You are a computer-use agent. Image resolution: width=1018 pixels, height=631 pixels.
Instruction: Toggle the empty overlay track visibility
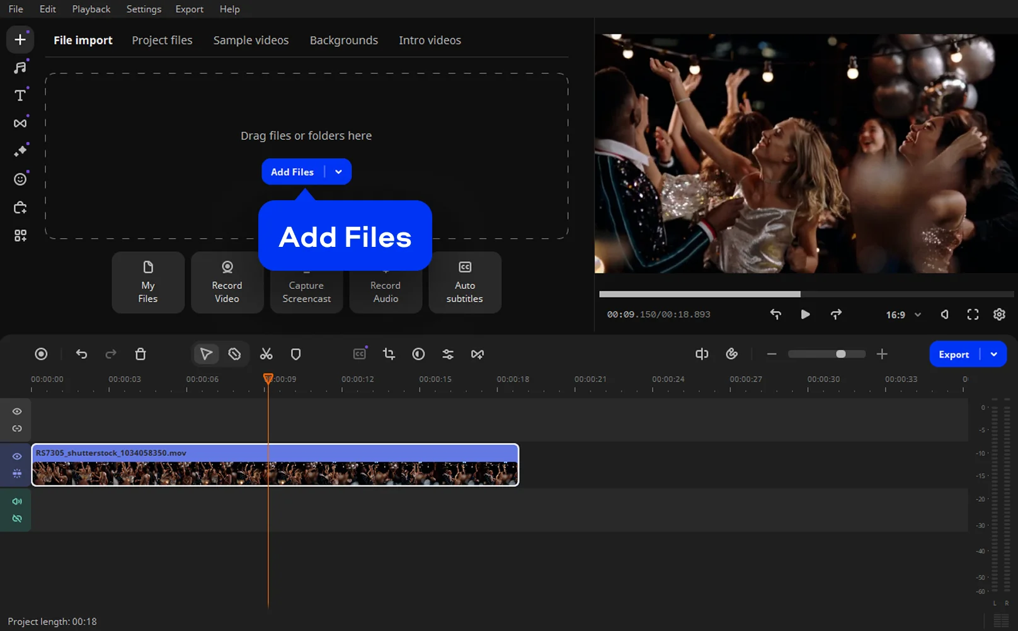[x=17, y=411]
